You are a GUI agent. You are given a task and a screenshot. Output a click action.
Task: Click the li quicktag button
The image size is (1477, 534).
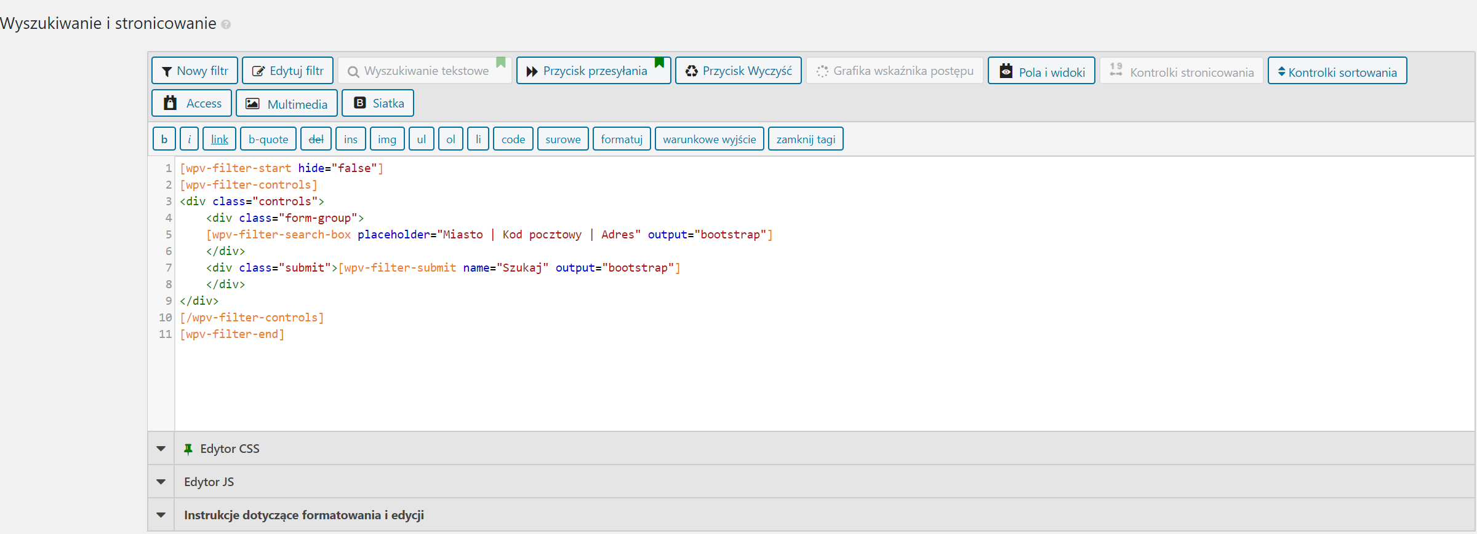[478, 139]
